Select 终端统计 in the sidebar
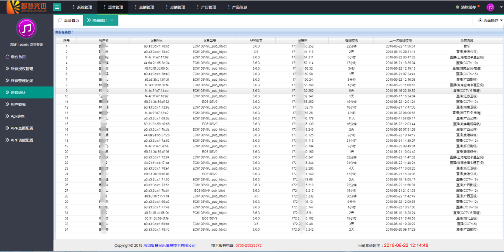 pos(26,92)
